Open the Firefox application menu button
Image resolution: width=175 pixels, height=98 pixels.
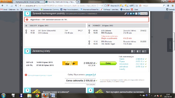point(6,1)
